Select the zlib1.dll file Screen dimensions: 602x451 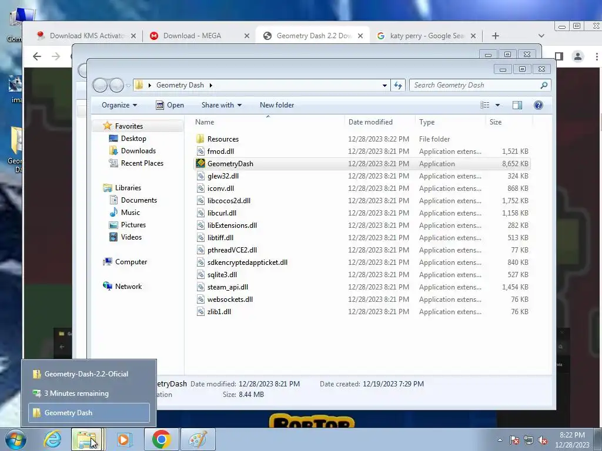[219, 312]
